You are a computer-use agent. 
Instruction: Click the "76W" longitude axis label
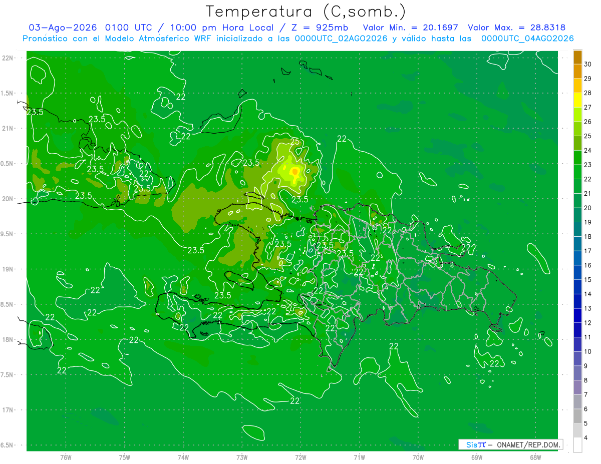(66, 457)
